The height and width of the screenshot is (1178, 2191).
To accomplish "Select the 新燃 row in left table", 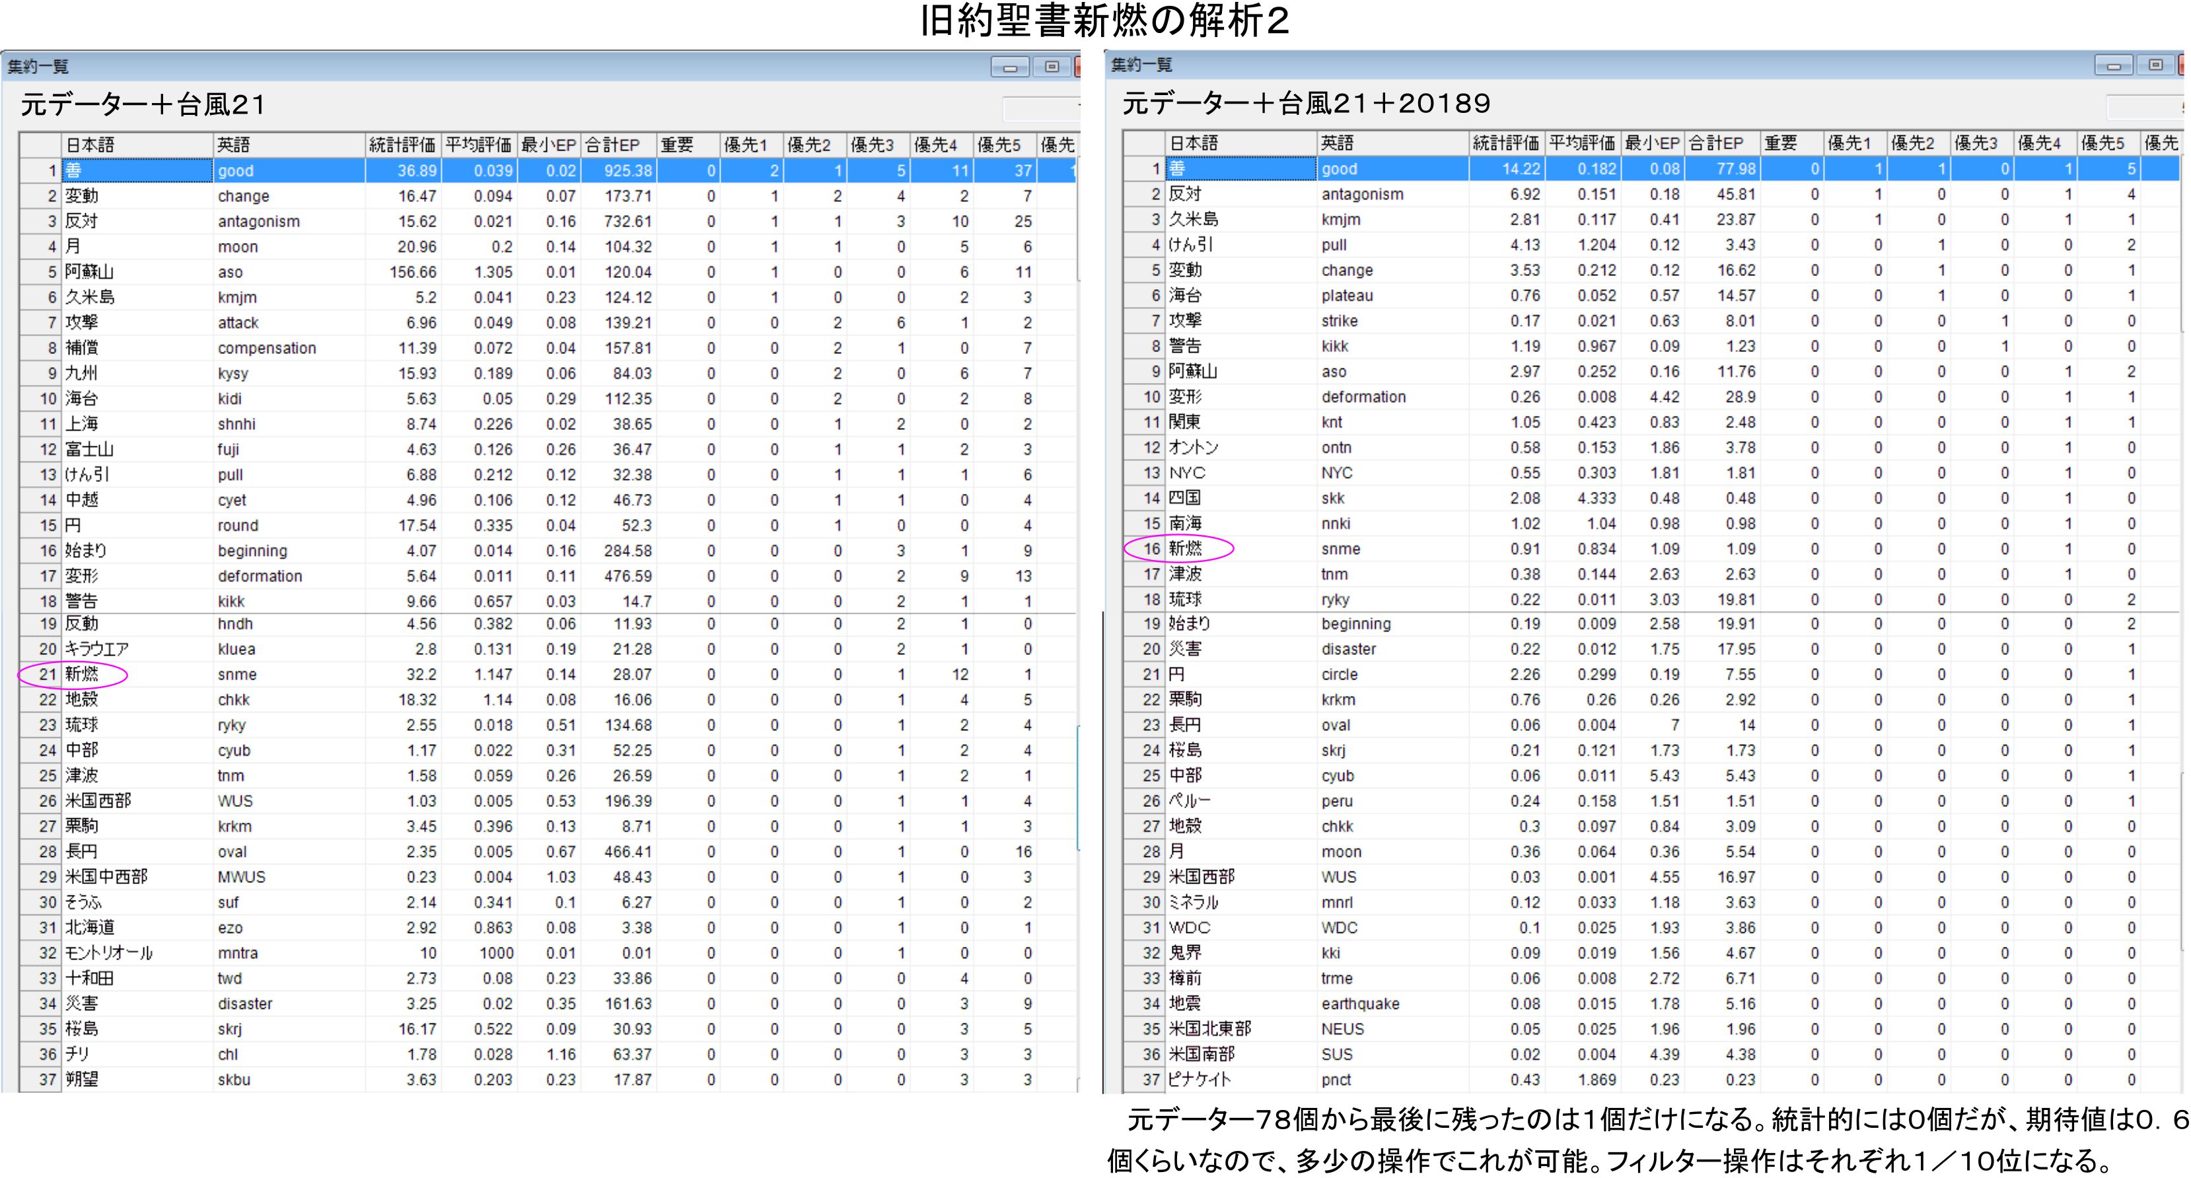I will pos(83,674).
